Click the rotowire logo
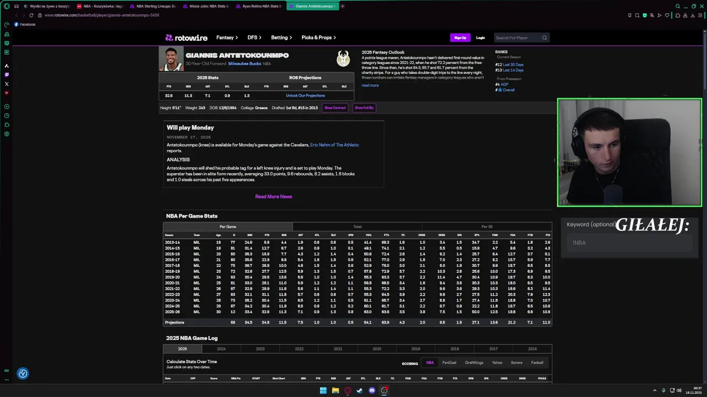Viewport: 707px width, 397px height. point(186,37)
